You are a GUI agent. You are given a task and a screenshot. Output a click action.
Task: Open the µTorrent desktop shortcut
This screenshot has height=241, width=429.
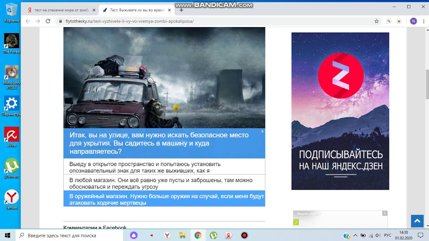tap(11, 168)
